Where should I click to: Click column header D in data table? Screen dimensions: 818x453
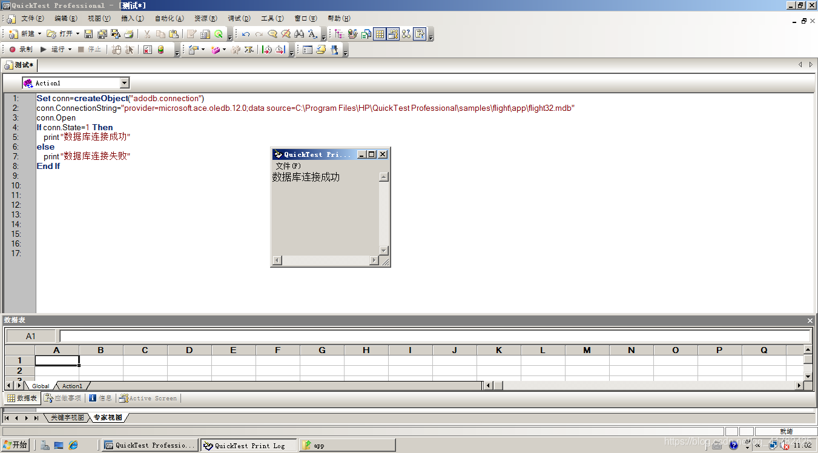click(x=190, y=350)
